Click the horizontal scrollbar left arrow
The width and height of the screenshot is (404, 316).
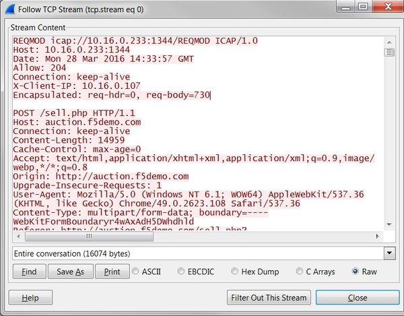(x=18, y=236)
